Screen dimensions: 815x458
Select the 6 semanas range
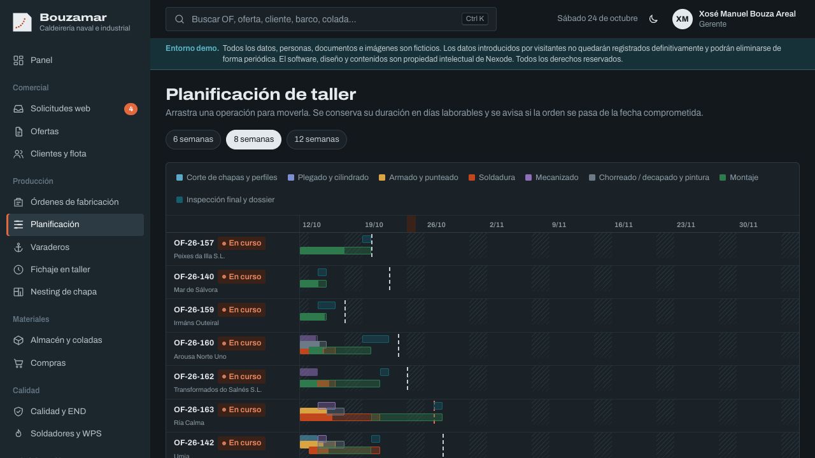(x=193, y=139)
